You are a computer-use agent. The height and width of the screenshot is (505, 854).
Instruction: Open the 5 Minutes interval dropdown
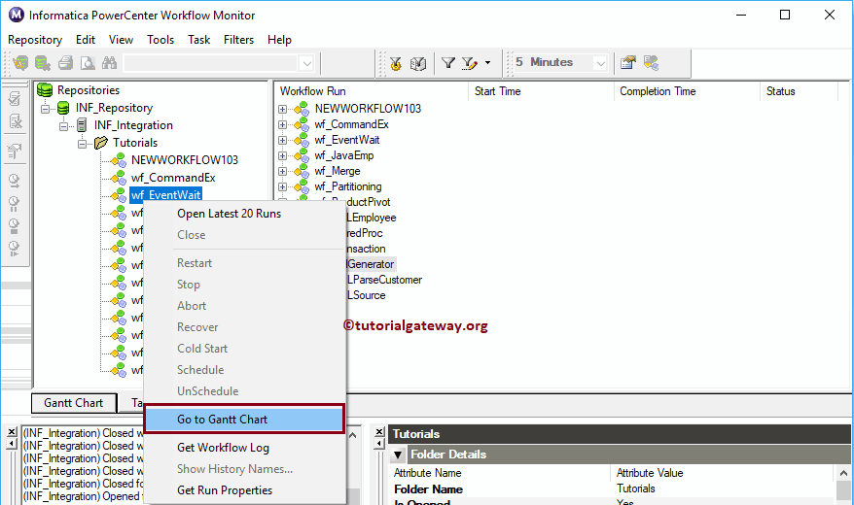(x=600, y=63)
